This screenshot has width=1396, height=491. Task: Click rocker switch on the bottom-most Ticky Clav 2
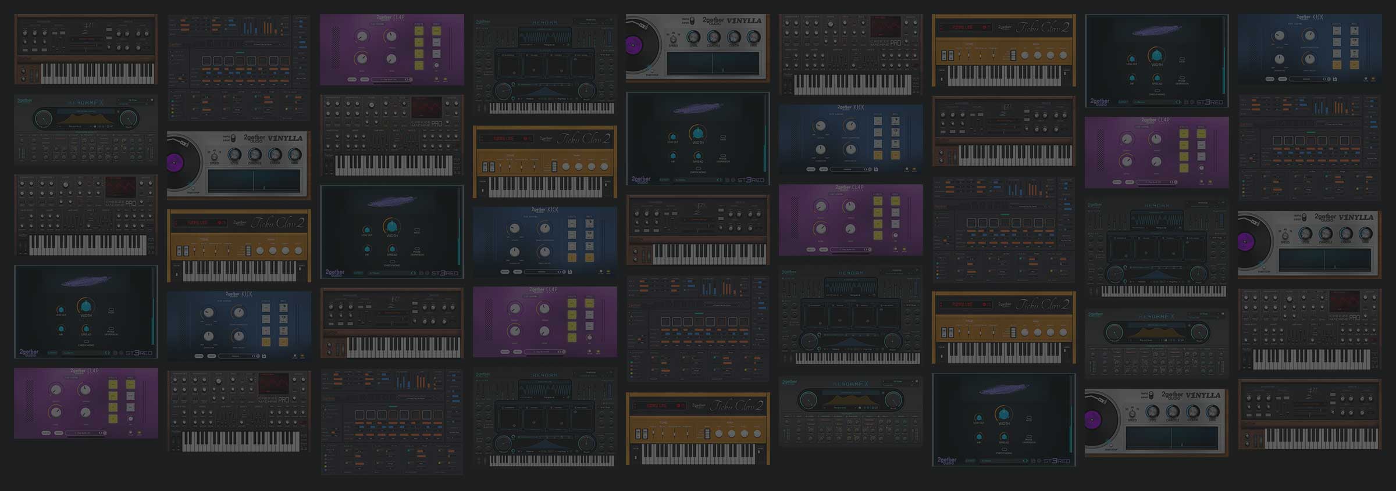click(642, 434)
